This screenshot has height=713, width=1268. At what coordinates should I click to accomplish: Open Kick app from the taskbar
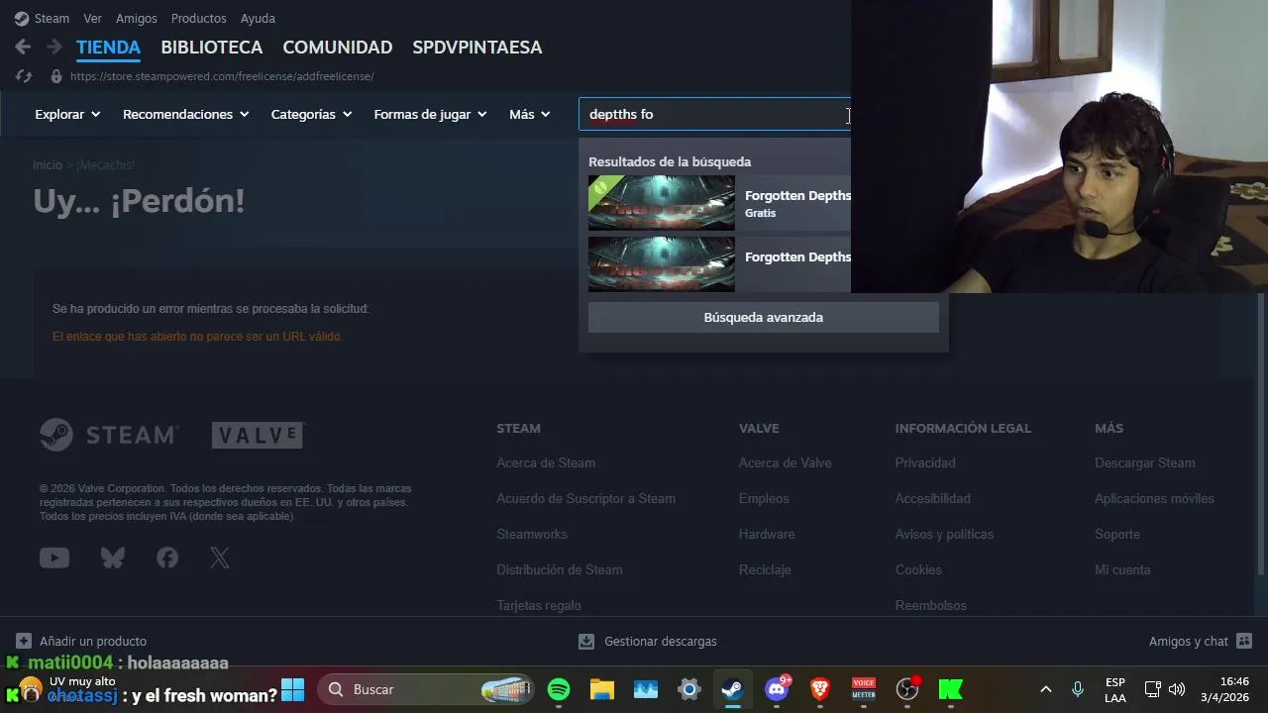click(951, 689)
